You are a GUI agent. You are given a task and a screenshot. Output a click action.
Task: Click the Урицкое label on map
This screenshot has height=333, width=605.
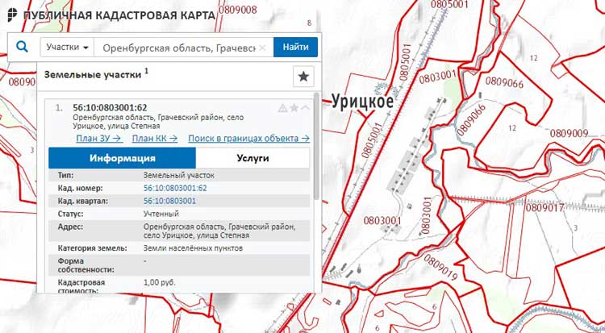coord(362,102)
